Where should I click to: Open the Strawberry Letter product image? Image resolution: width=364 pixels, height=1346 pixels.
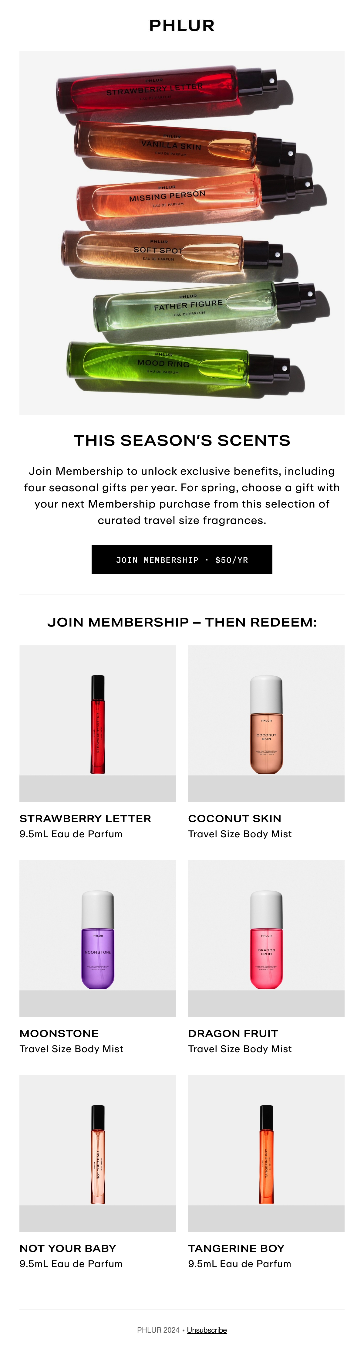click(x=98, y=723)
